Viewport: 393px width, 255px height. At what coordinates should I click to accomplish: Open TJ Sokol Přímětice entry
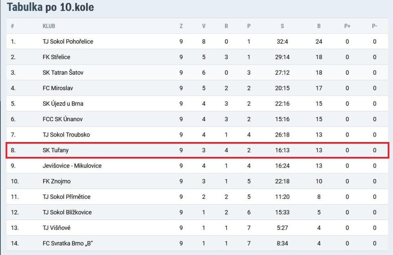(66, 197)
